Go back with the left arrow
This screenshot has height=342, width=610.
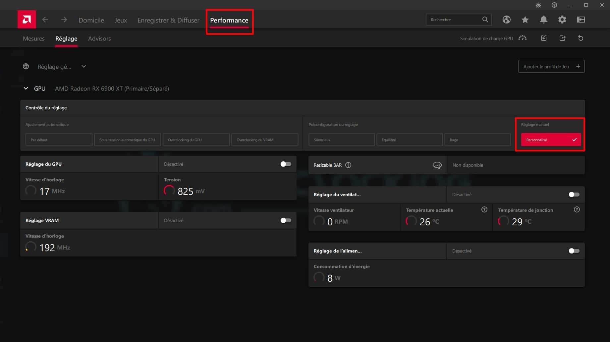tap(45, 20)
